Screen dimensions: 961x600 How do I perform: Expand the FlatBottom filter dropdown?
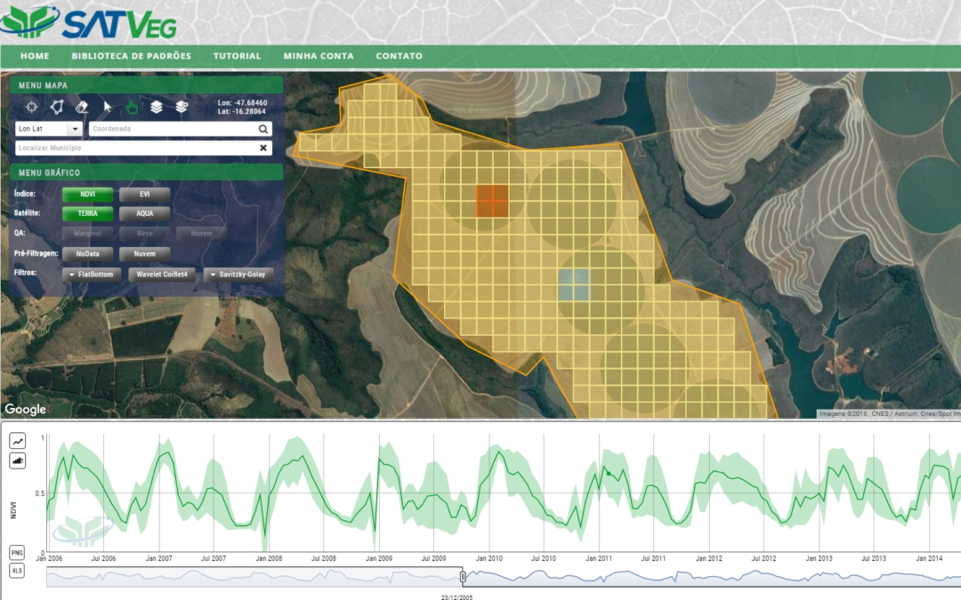(92, 276)
